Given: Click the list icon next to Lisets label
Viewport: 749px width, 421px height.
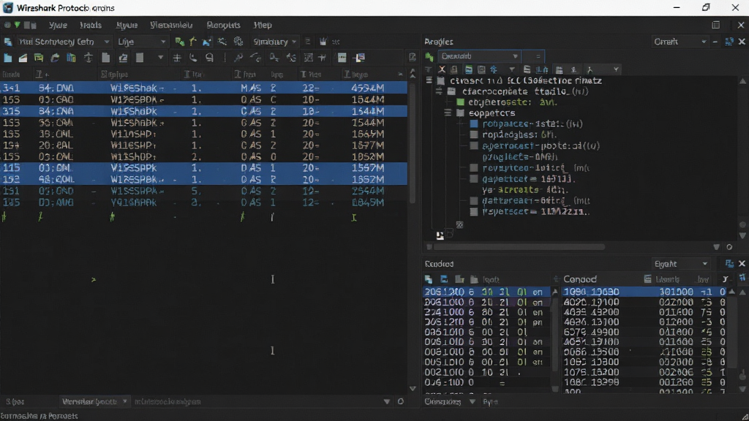Looking at the screenshot, I should click(x=648, y=279).
